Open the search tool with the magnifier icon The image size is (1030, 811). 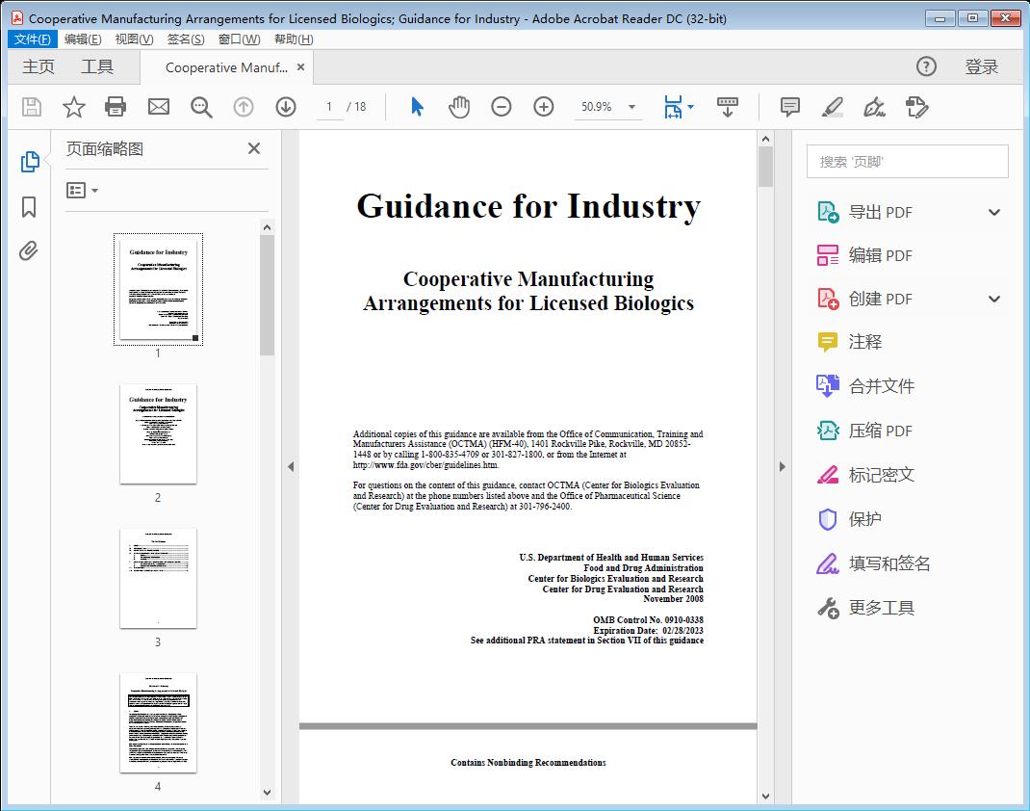[x=201, y=107]
